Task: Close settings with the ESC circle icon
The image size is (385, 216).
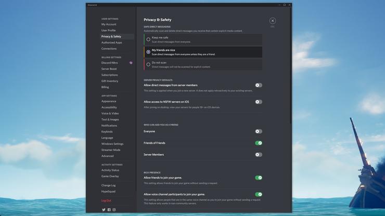Action: point(272,21)
